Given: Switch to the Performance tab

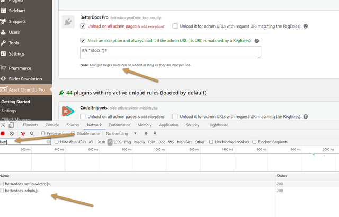Looking at the screenshot, I should pyautogui.click(x=120, y=125).
